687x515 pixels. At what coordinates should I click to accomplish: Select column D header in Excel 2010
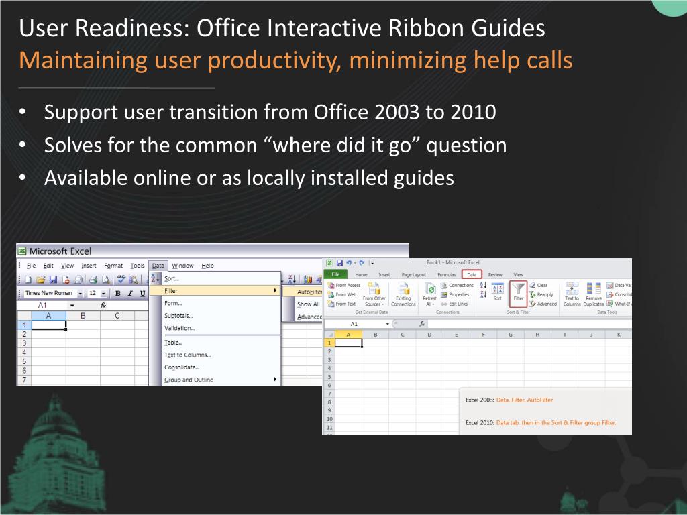pos(429,334)
